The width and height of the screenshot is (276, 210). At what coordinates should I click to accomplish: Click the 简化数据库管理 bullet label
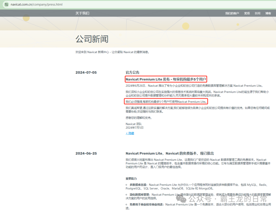click(x=140, y=195)
